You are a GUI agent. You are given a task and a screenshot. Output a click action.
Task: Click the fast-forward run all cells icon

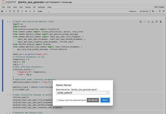click(x=34, y=11)
